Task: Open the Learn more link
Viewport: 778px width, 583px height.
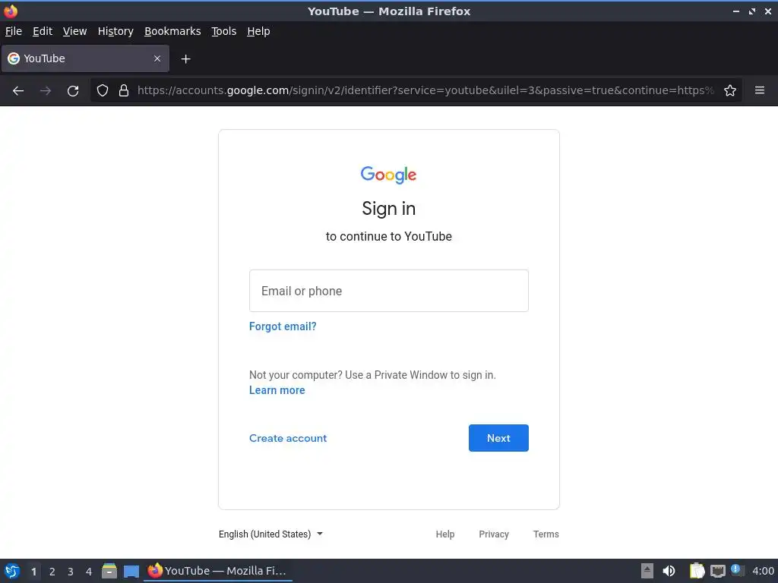Action: 277,390
